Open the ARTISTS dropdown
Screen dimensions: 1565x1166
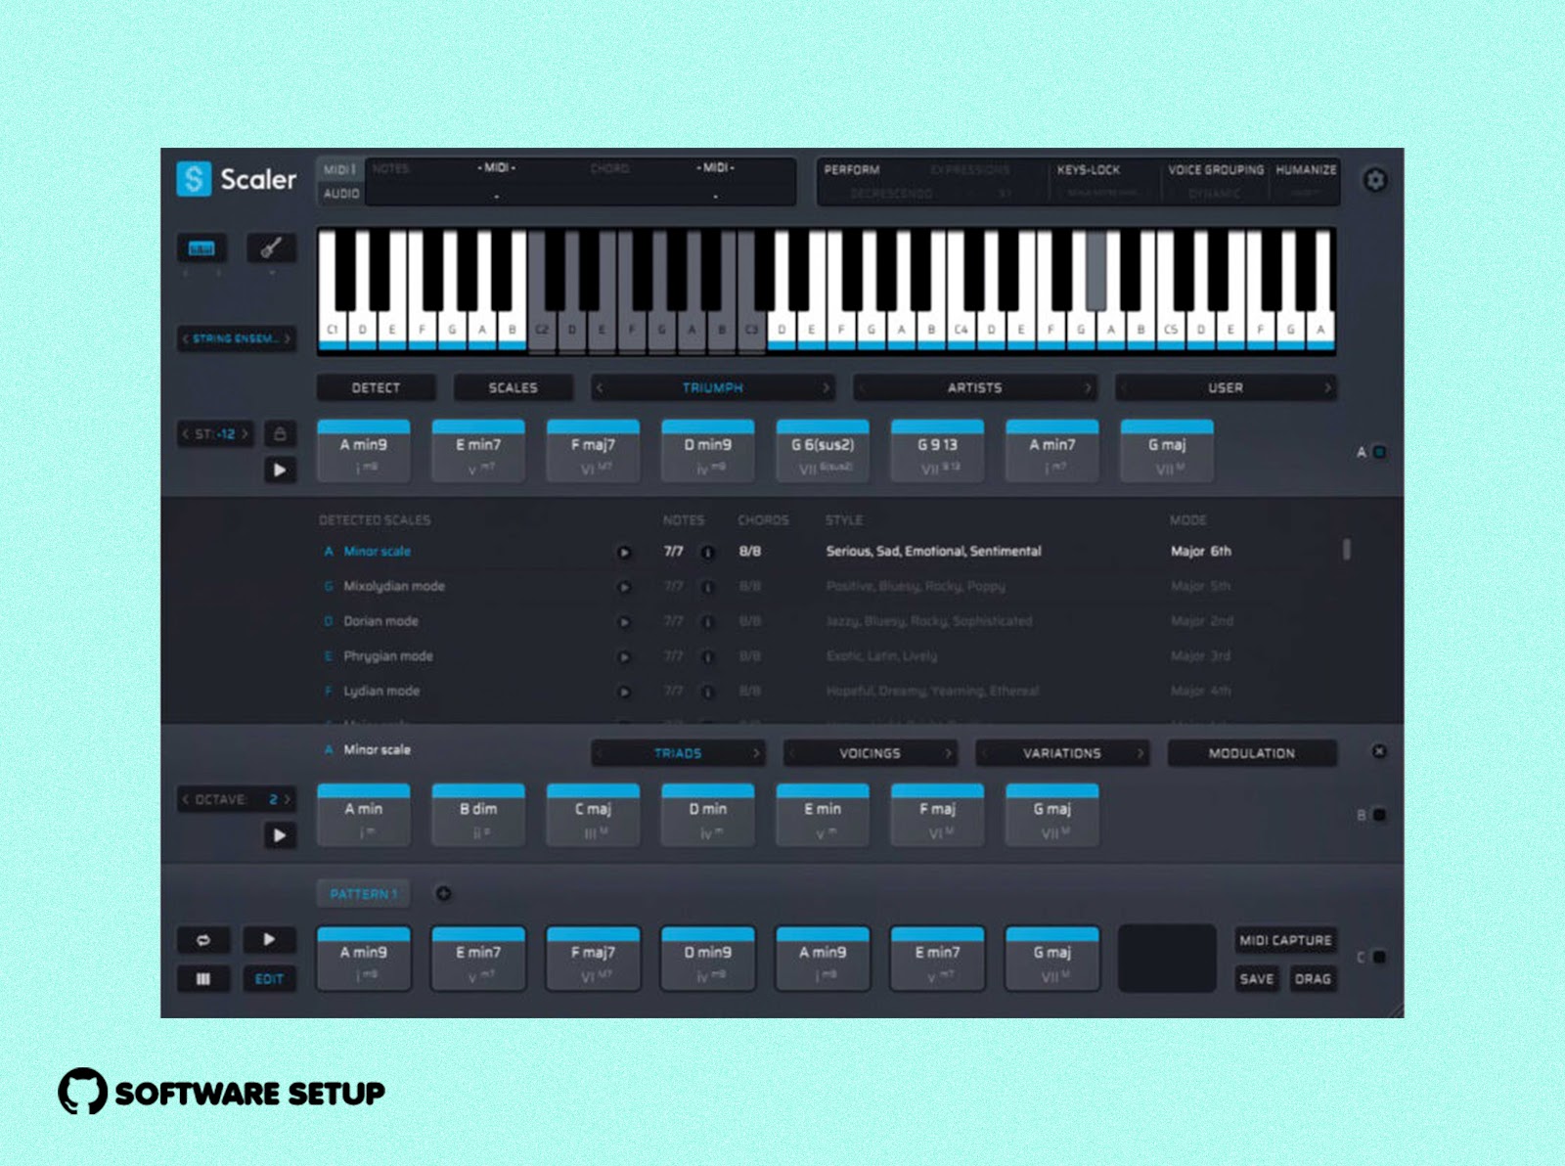coord(974,388)
